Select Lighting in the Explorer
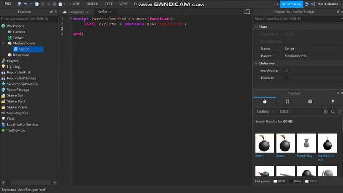Image resolution: width=343 pixels, height=193 pixels. [x=13, y=66]
